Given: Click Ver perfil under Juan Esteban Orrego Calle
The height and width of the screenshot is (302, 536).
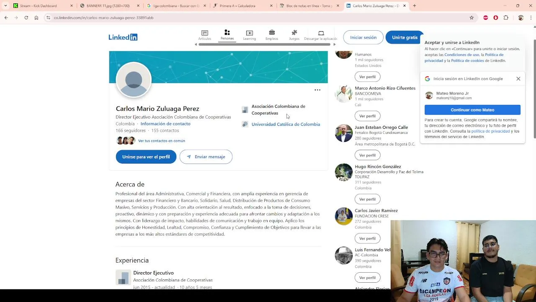Looking at the screenshot, I should (367, 155).
